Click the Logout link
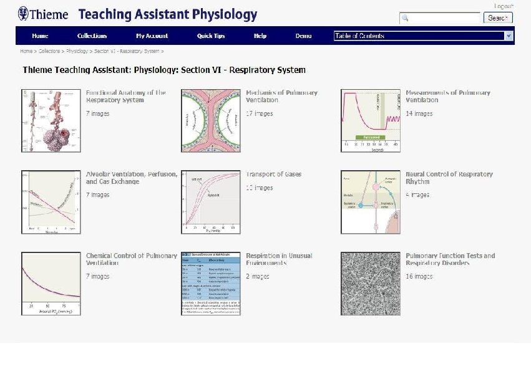The image size is (531, 389). [504, 6]
